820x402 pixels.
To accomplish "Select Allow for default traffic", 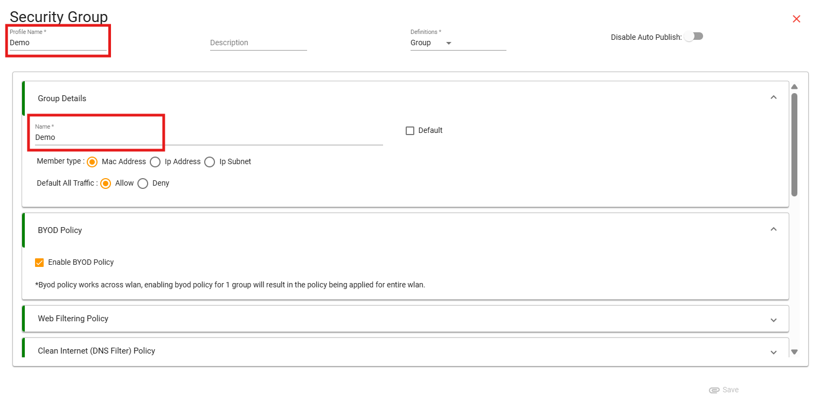I will tap(106, 184).
